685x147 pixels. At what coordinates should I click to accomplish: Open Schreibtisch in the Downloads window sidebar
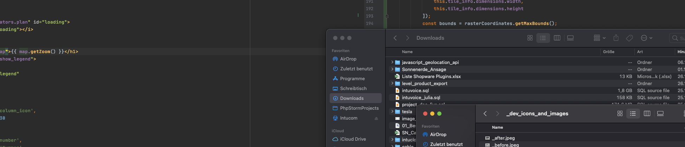[353, 89]
